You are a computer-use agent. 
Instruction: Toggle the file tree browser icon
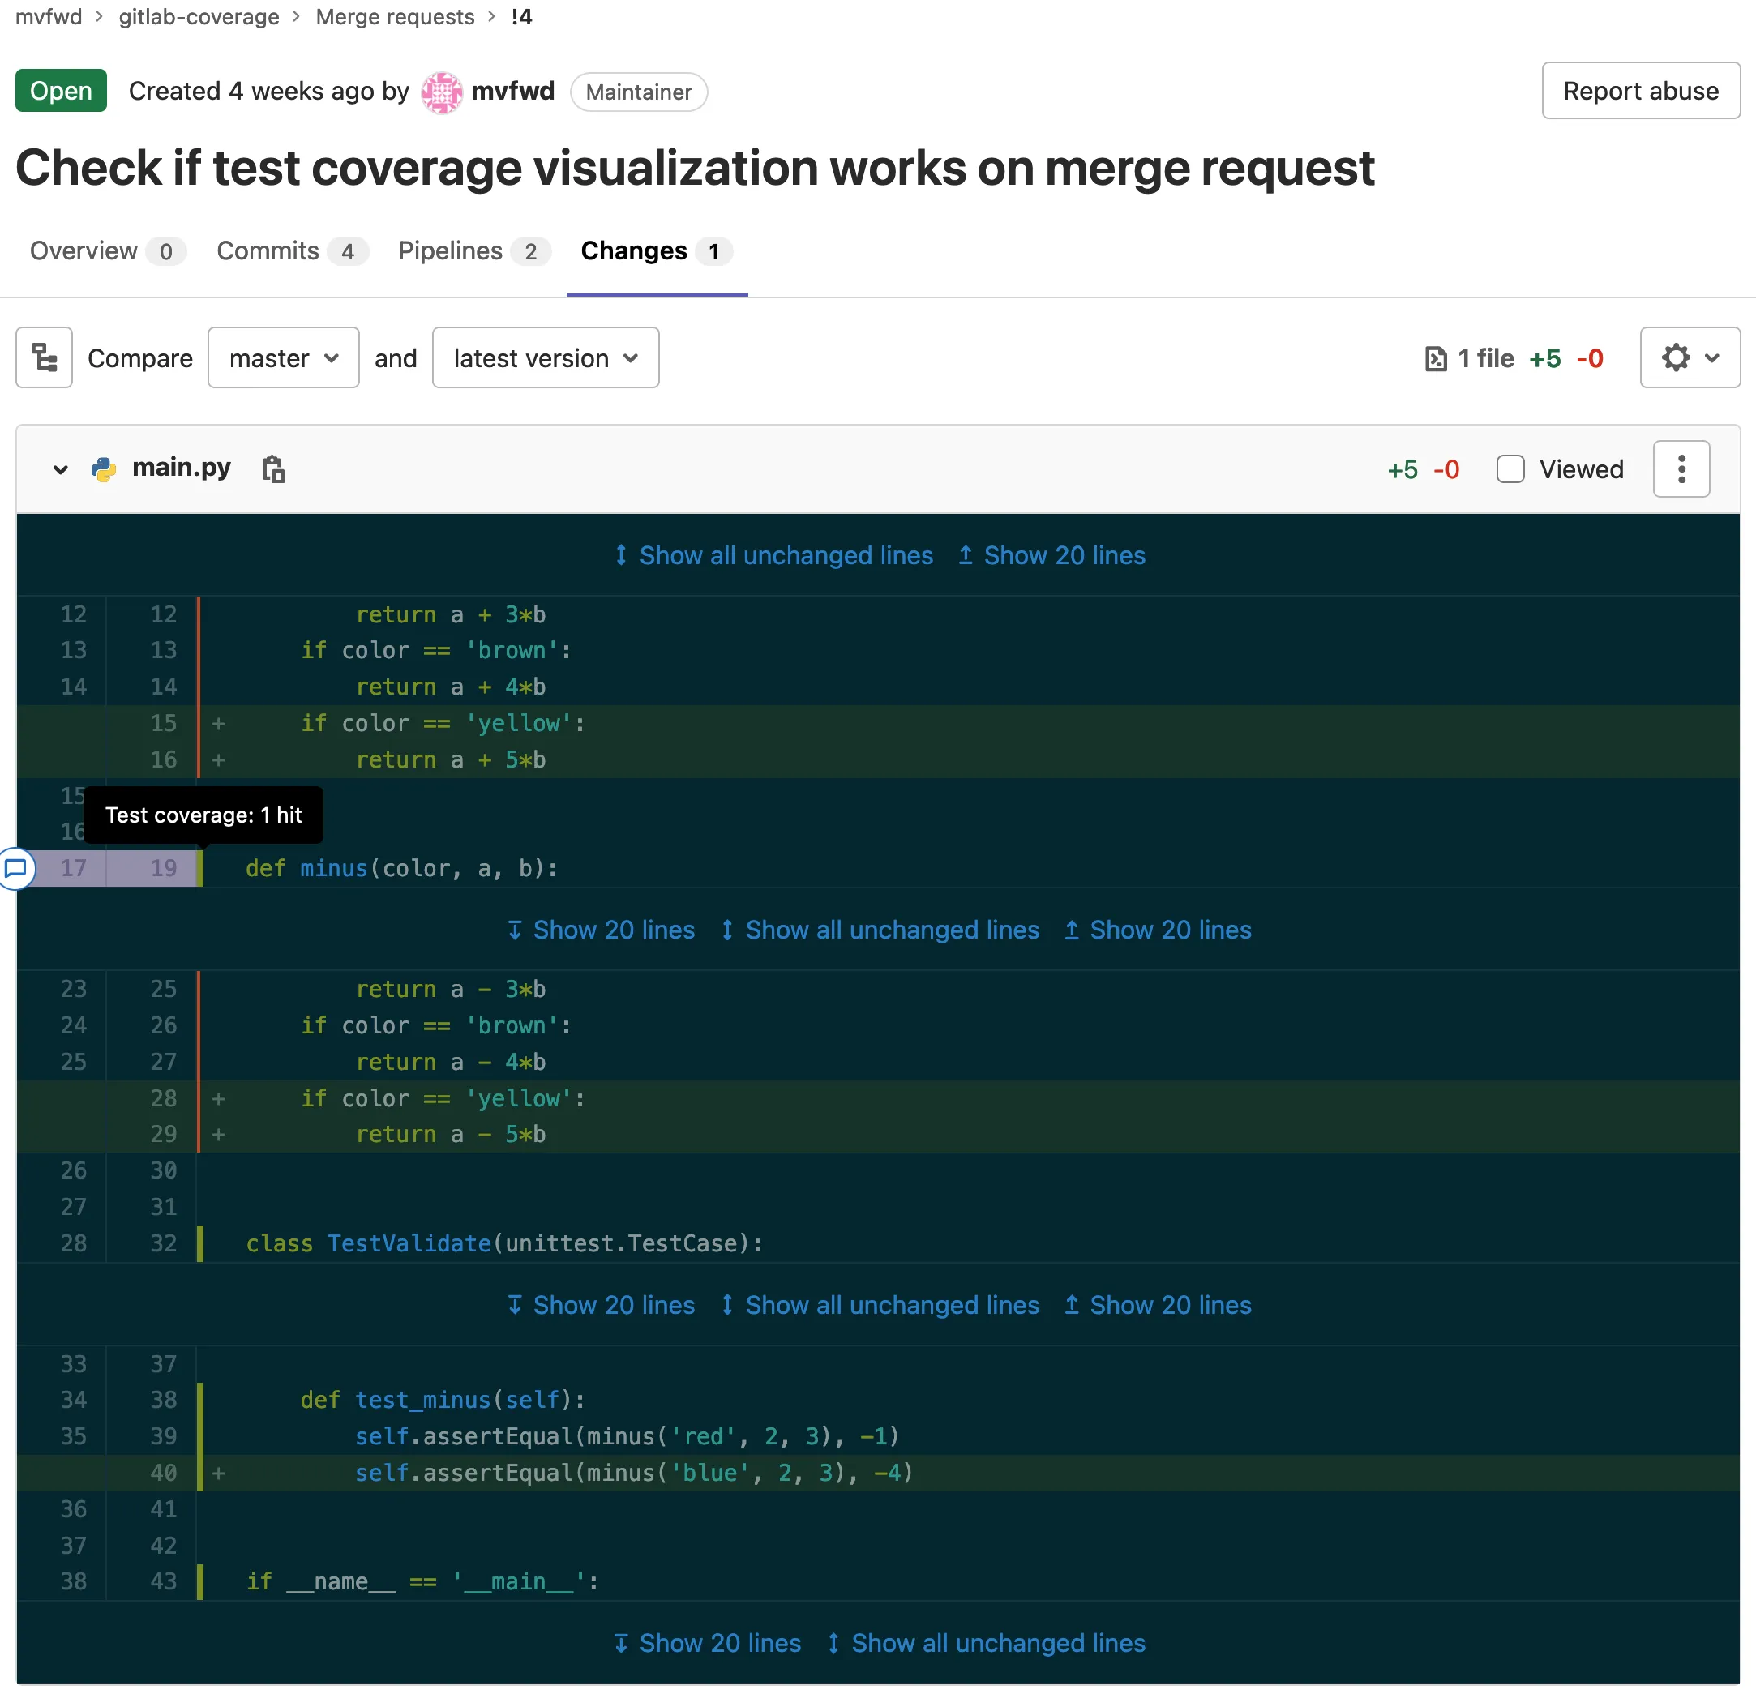[44, 357]
